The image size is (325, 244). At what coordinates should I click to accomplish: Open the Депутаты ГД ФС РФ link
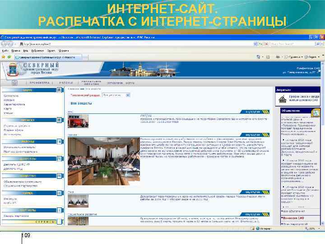click(x=17, y=164)
